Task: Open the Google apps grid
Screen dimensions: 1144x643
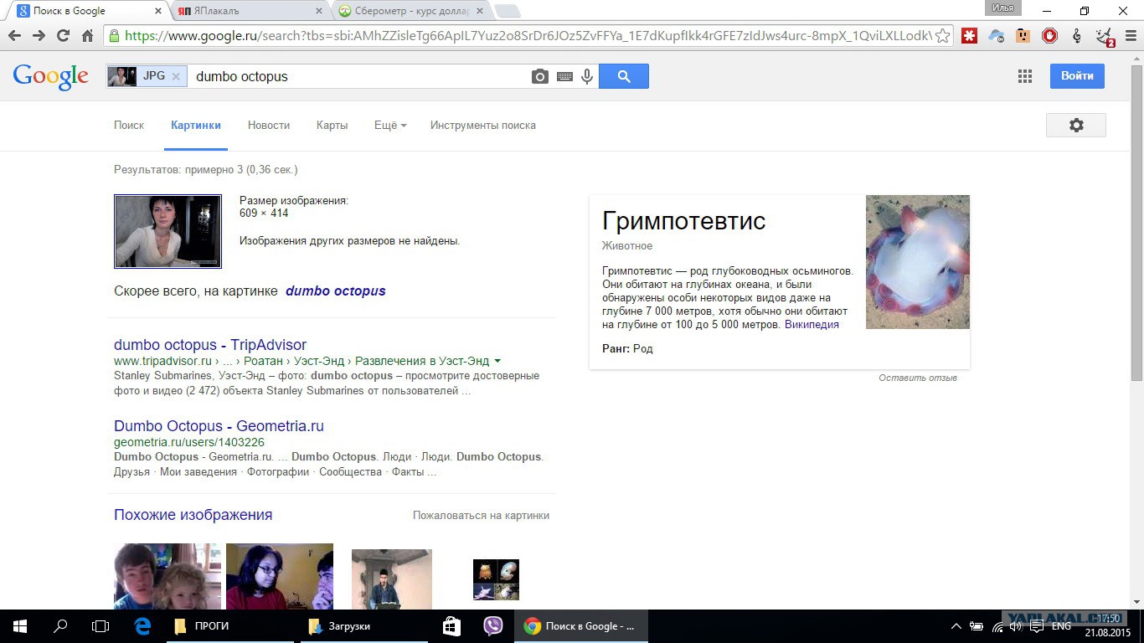Action: [x=1025, y=76]
